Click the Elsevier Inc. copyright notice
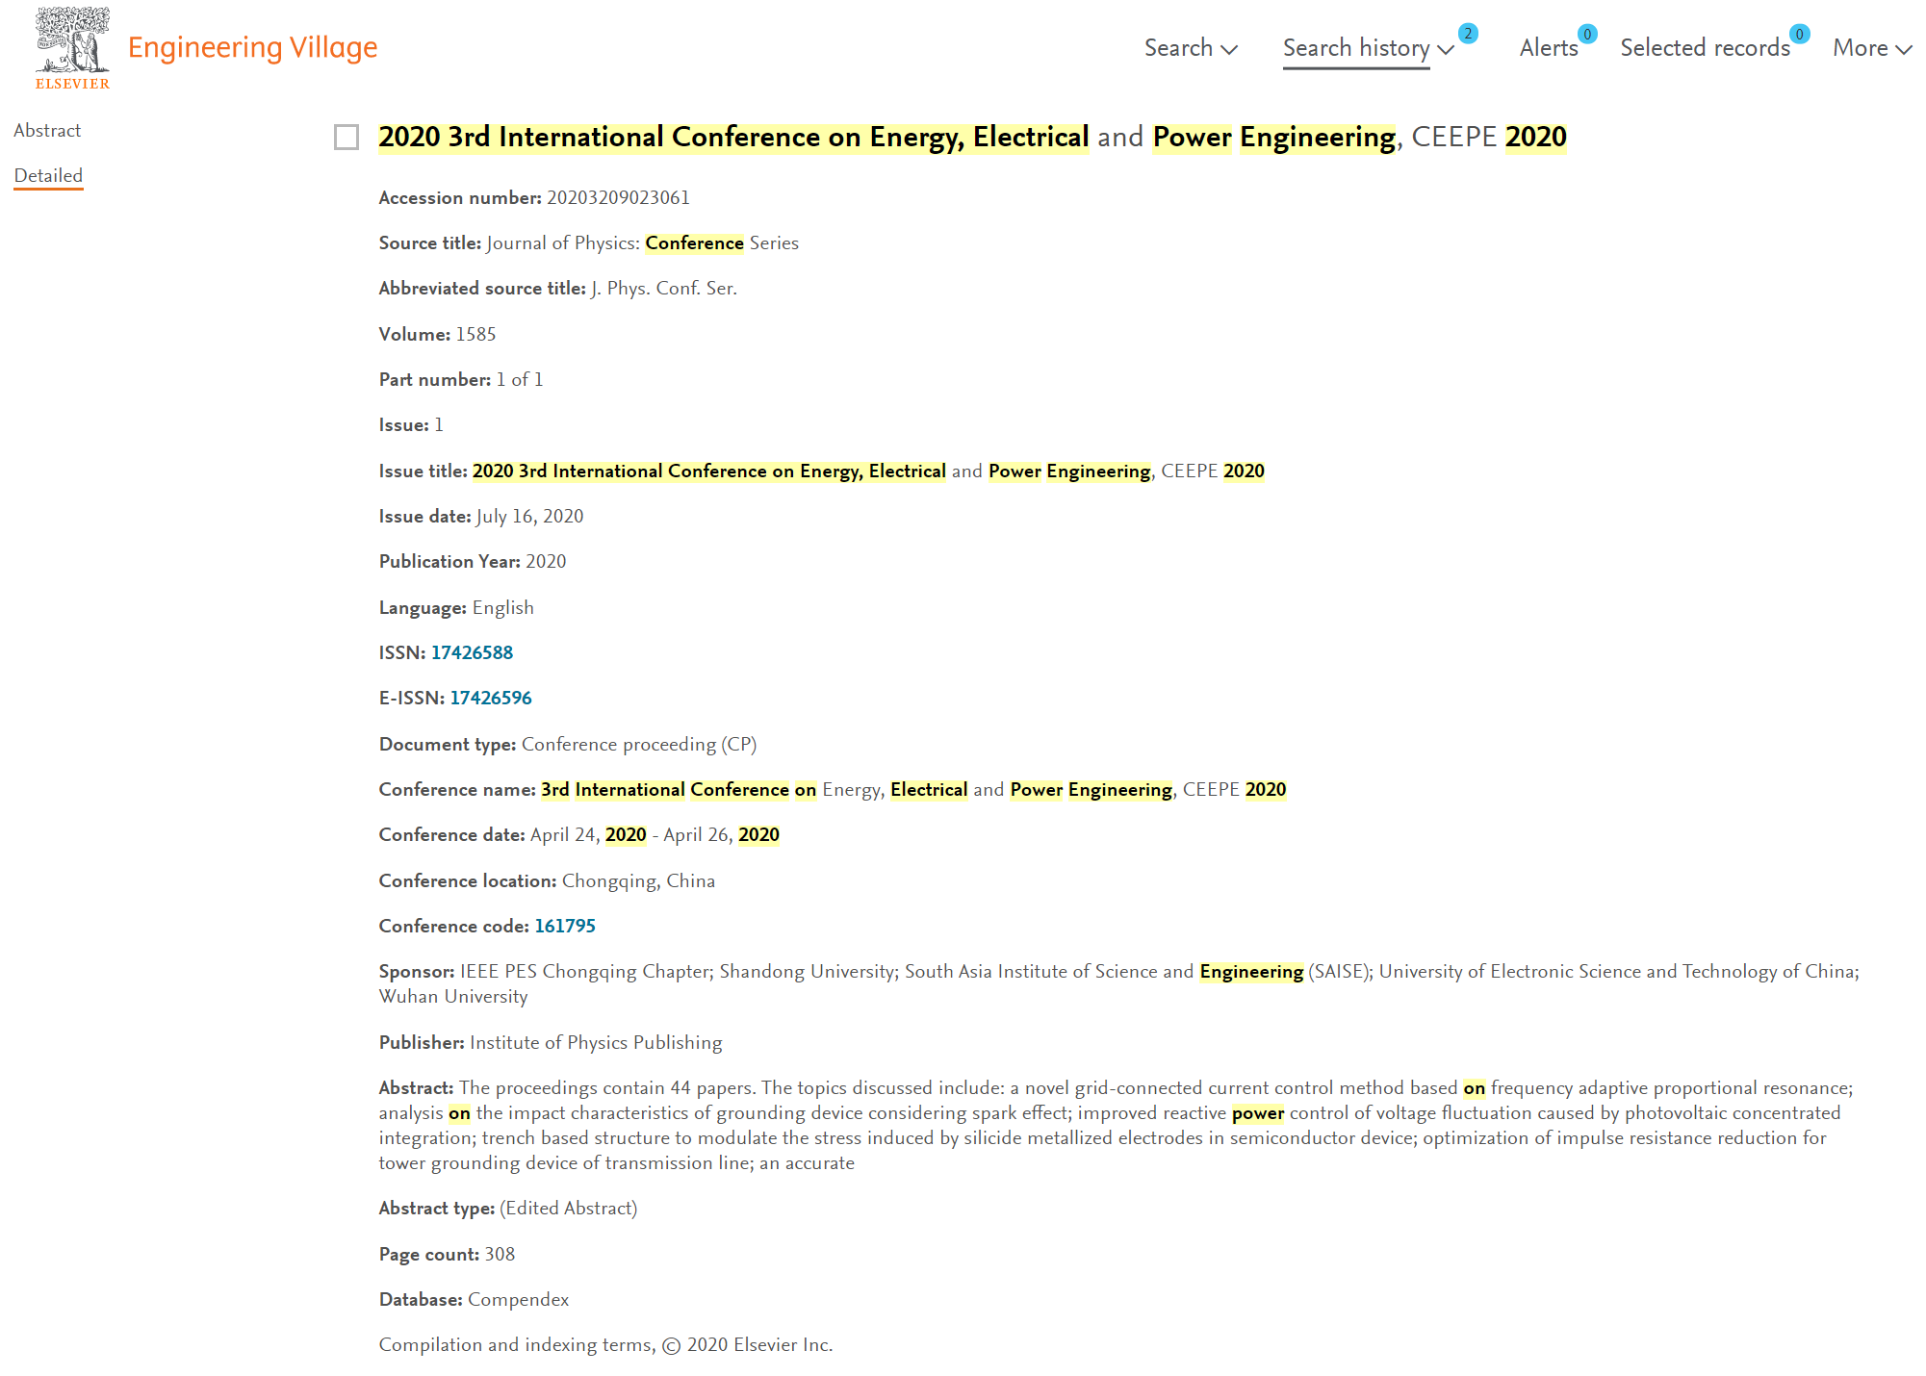 (605, 1345)
